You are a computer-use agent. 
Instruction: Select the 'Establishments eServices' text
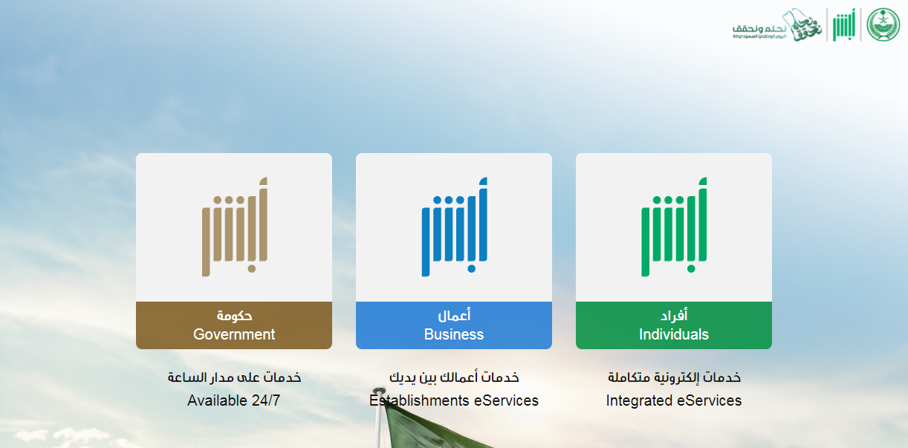pos(454,400)
